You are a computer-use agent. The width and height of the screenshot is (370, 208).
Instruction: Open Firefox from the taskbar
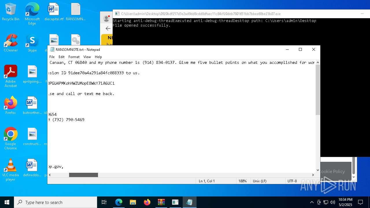point(147,202)
